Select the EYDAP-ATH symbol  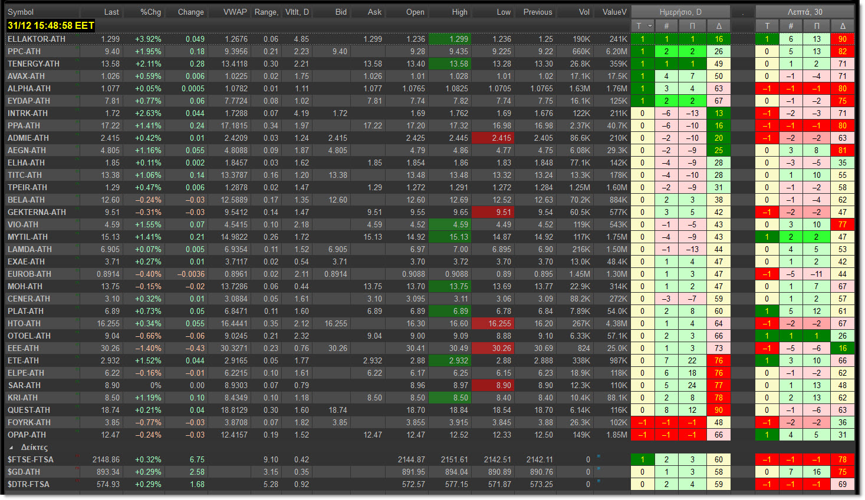pyautogui.click(x=28, y=101)
